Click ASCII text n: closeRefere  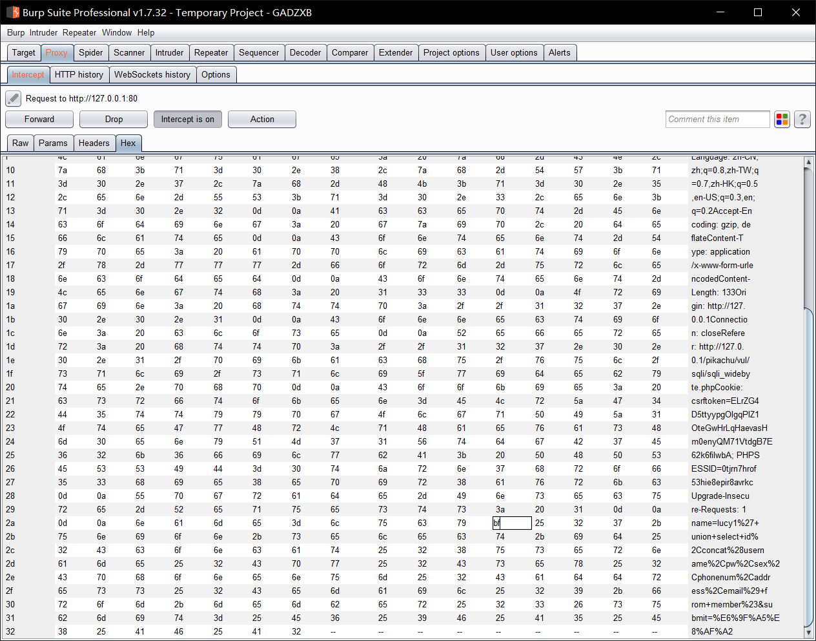[x=718, y=333]
